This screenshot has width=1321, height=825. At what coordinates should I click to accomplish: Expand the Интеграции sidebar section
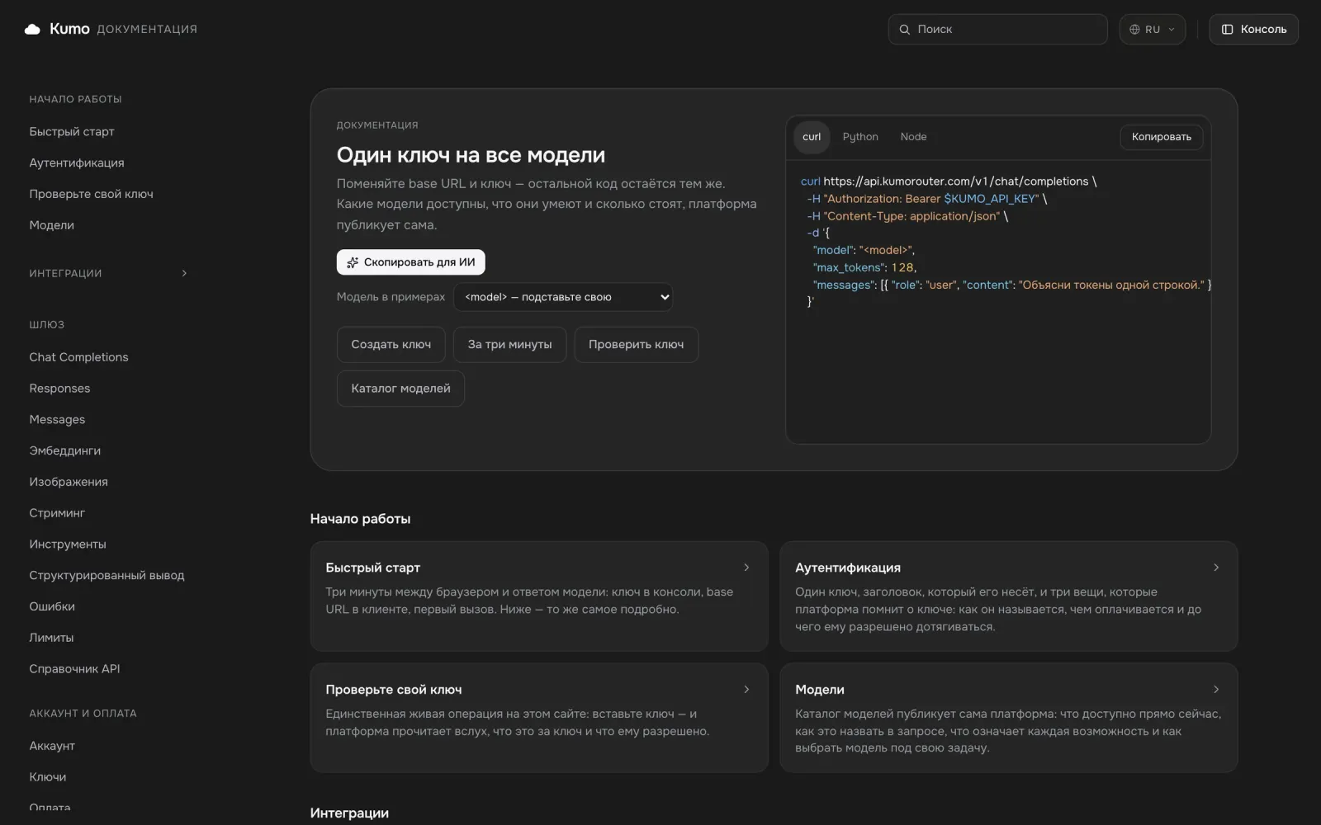click(x=108, y=273)
